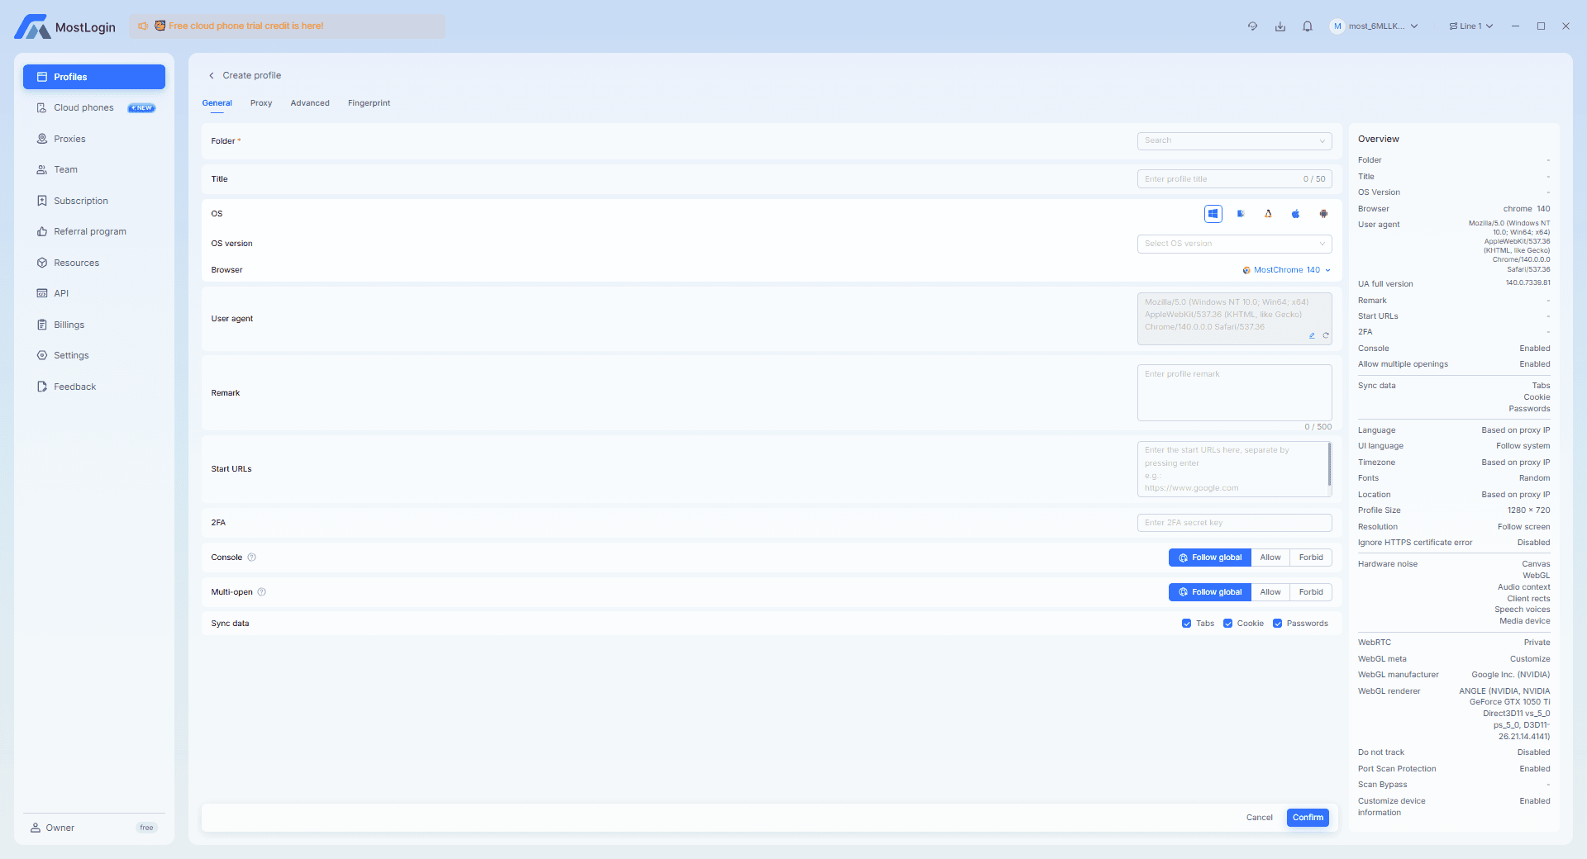Uncheck the Cookie sync checkbox
The height and width of the screenshot is (859, 1587).
click(1228, 624)
